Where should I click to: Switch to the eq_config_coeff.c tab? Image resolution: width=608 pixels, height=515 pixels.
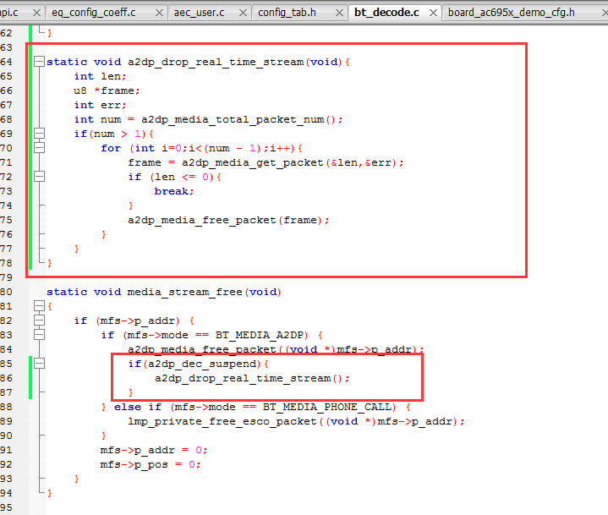coord(94,13)
